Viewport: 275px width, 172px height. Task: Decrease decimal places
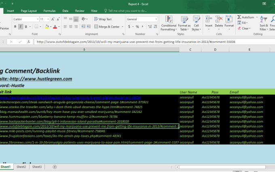(155, 26)
